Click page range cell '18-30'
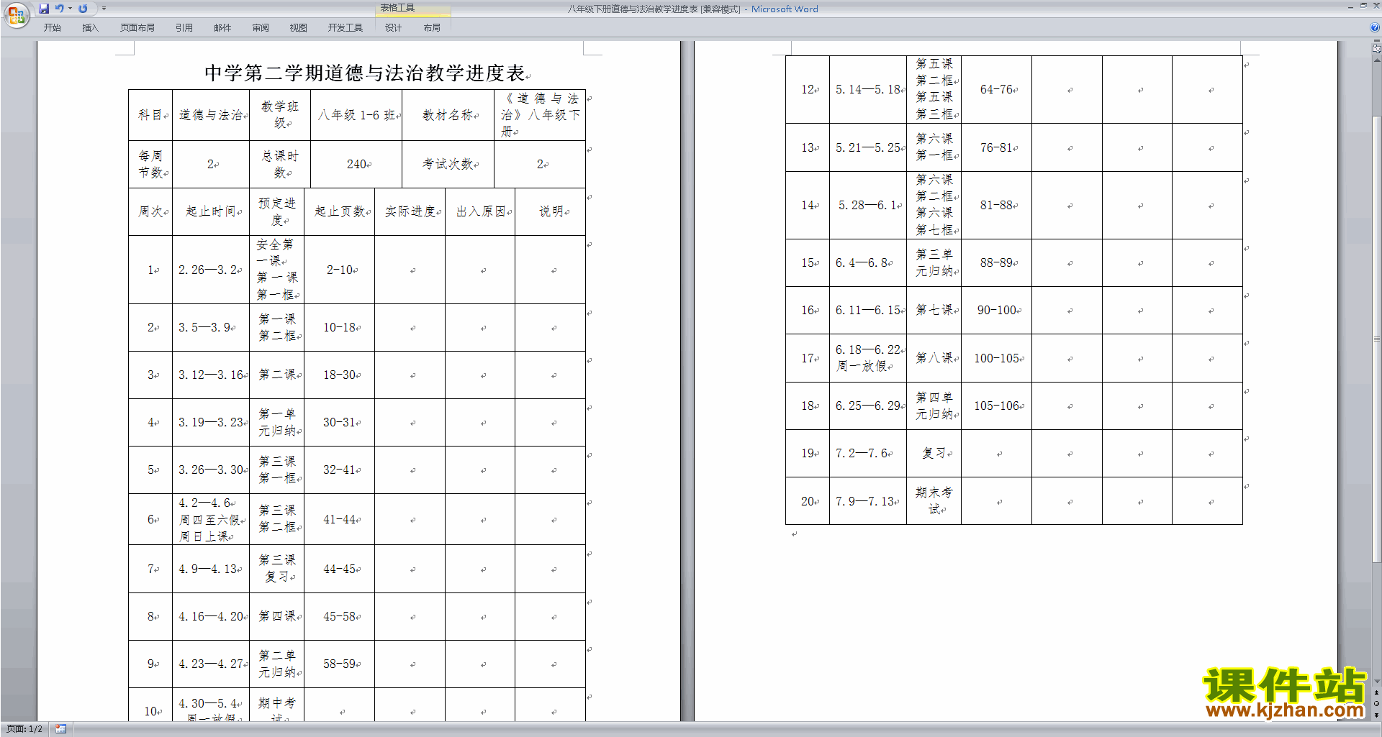 [340, 375]
